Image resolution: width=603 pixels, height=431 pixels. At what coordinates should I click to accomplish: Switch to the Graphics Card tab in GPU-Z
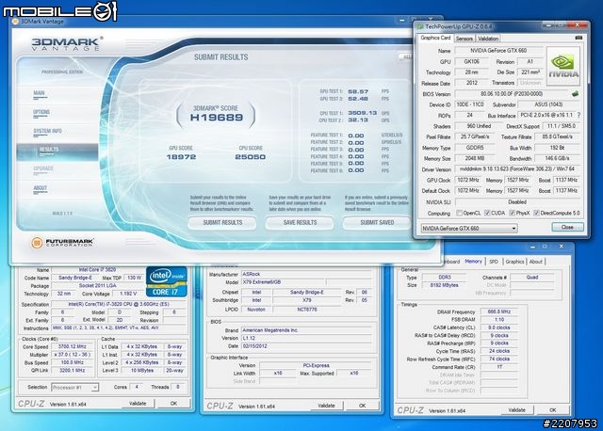pyautogui.click(x=435, y=38)
